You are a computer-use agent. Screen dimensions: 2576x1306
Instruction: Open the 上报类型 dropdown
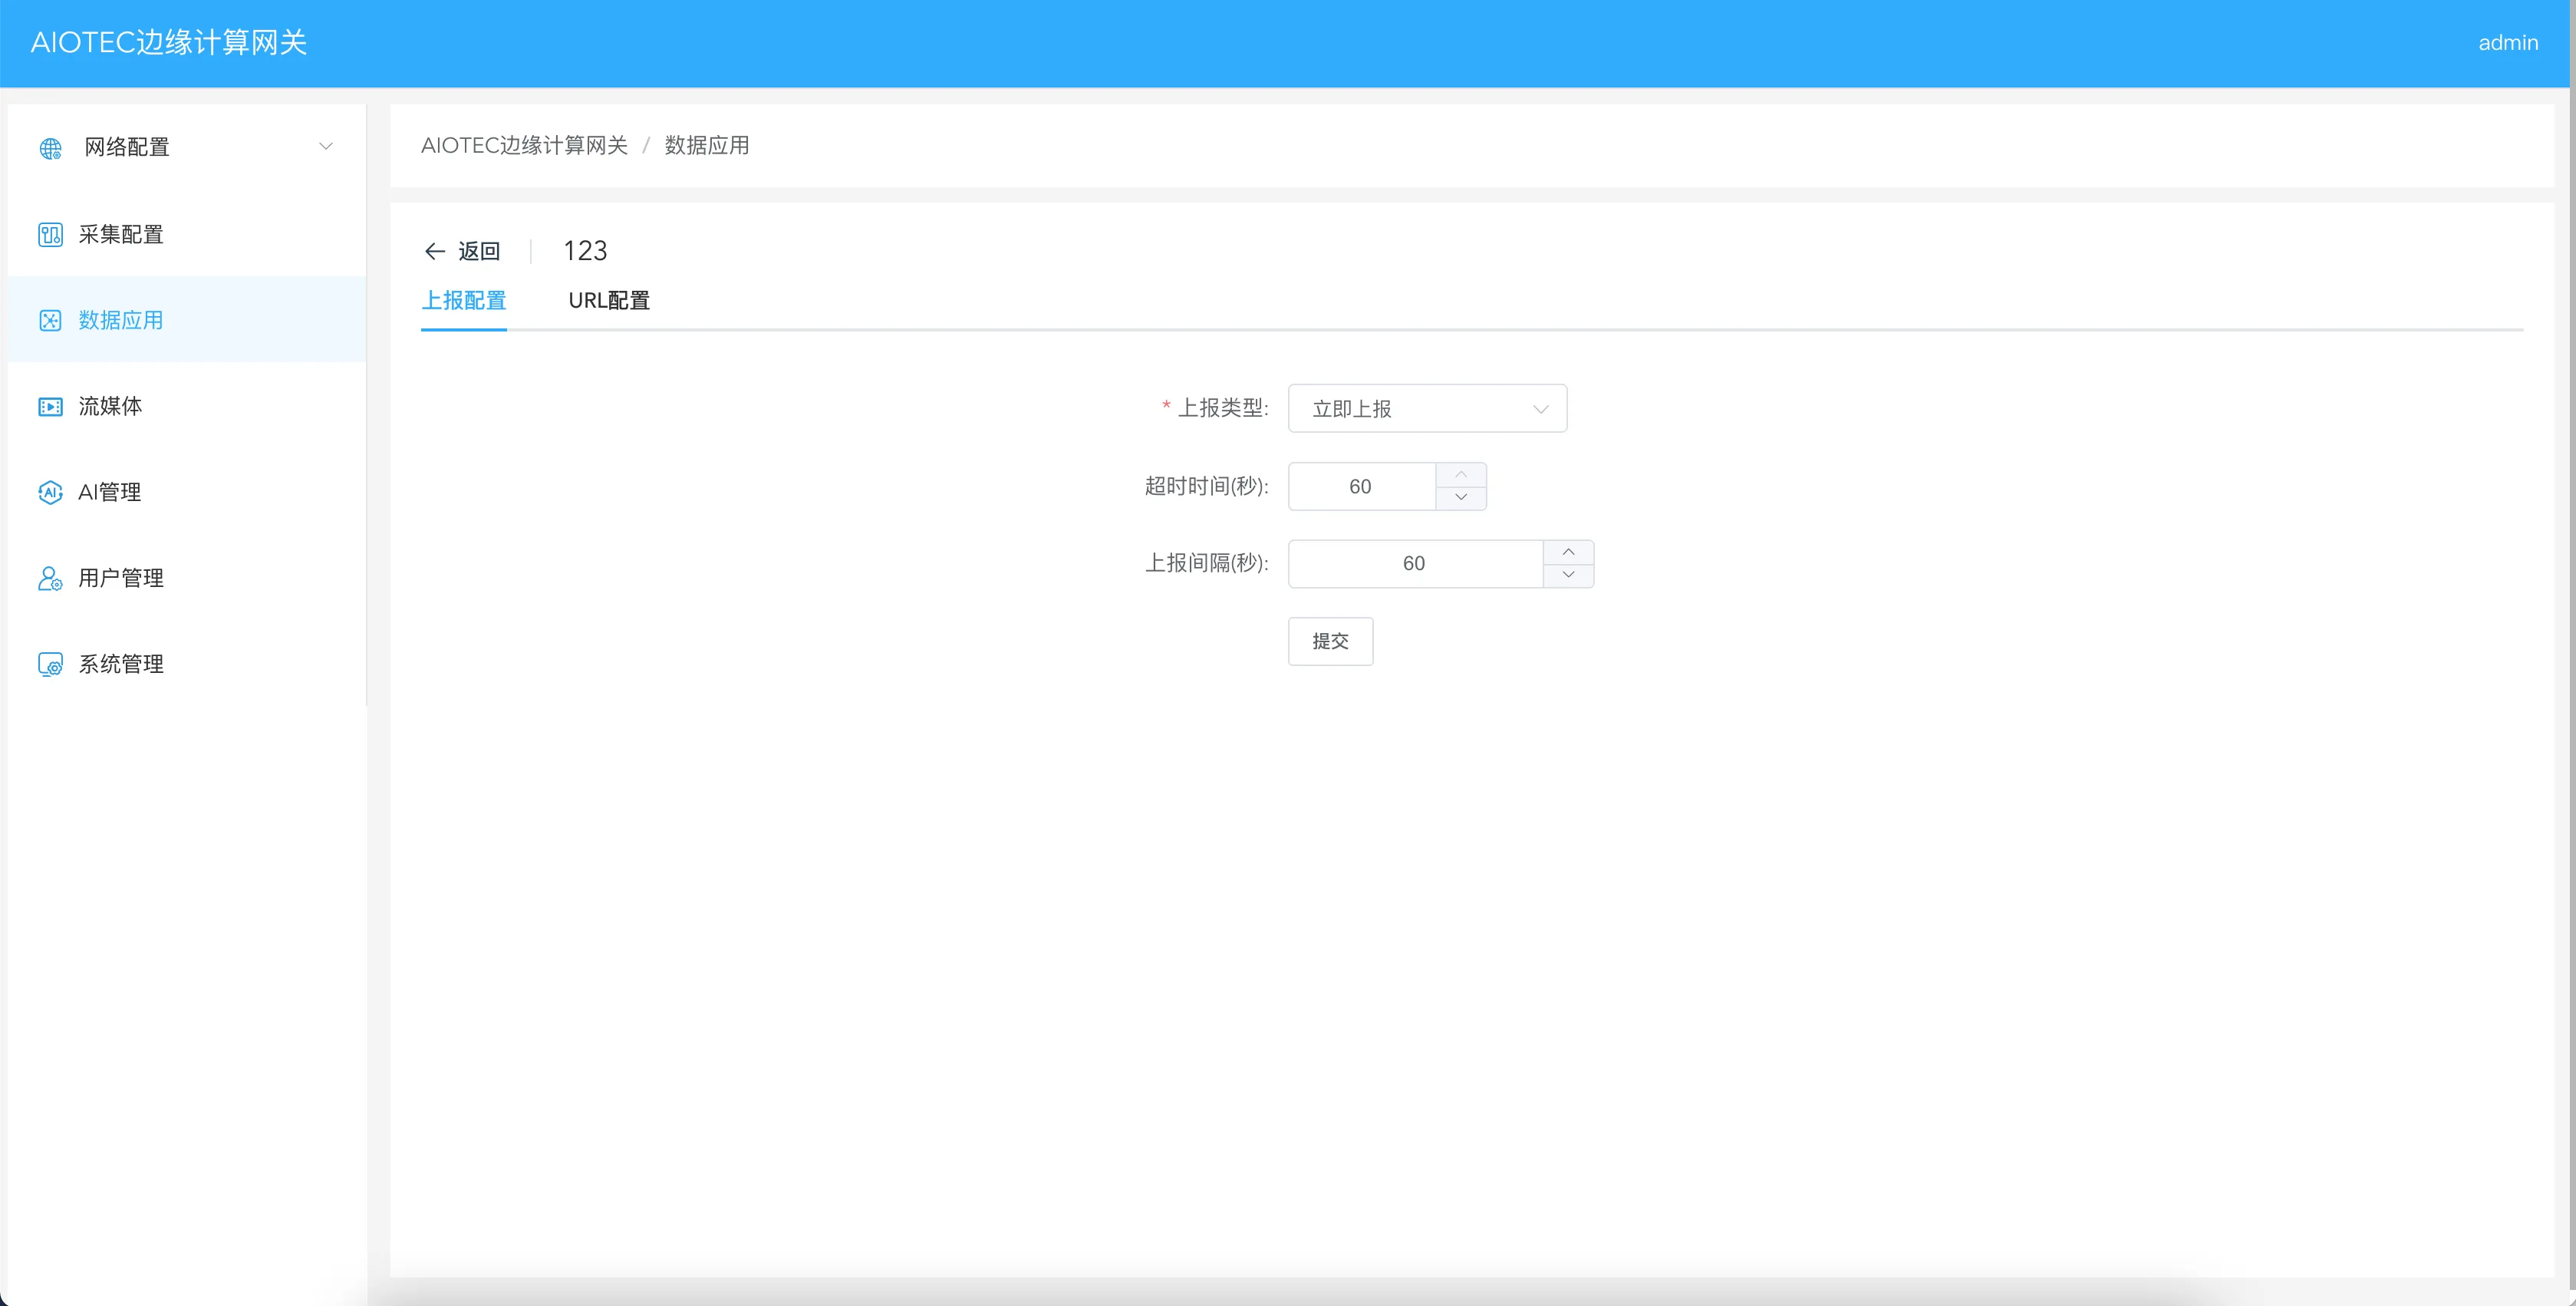(1426, 409)
